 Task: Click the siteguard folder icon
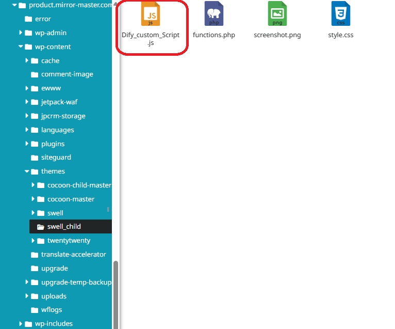35,158
